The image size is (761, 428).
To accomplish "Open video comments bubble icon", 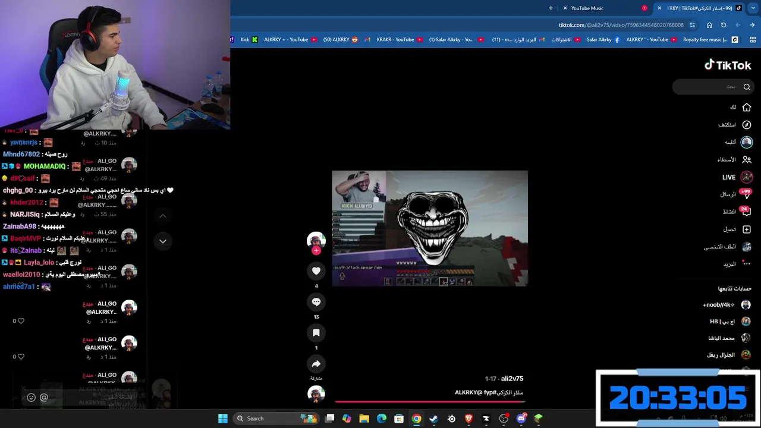I will [316, 302].
